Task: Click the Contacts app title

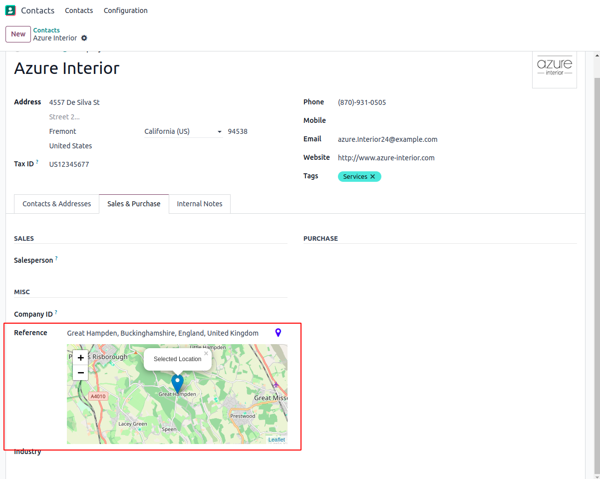Action: [x=37, y=10]
